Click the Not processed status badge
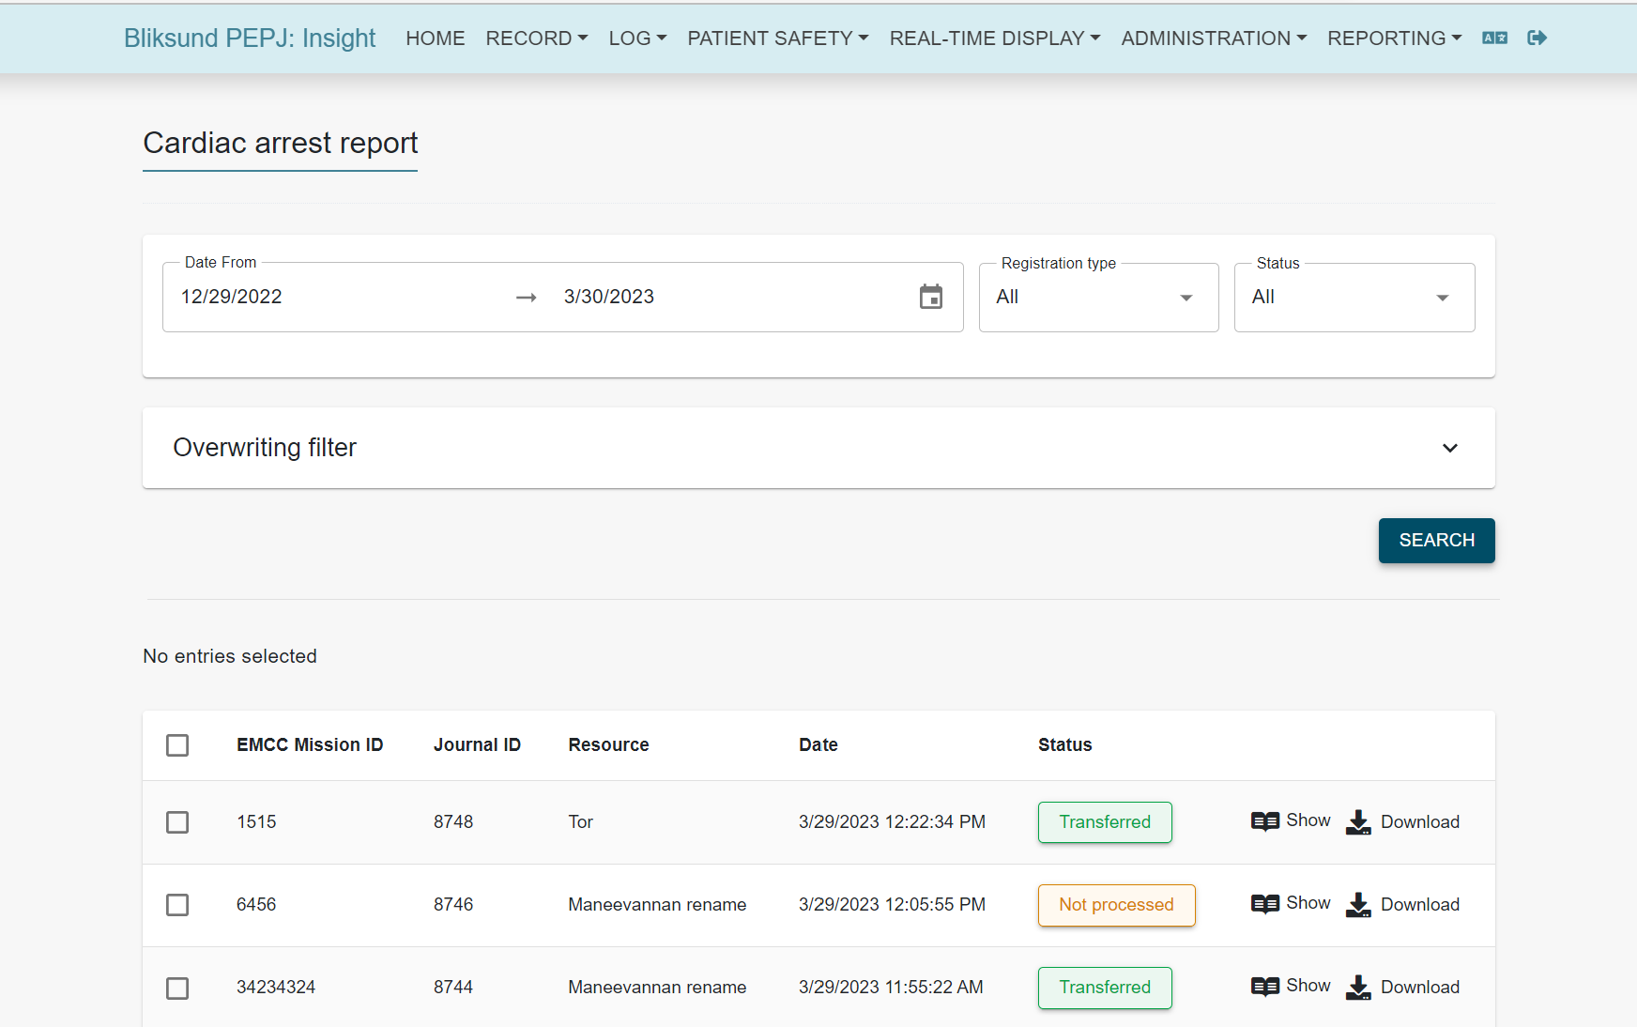The image size is (1637, 1027). pos(1116,905)
